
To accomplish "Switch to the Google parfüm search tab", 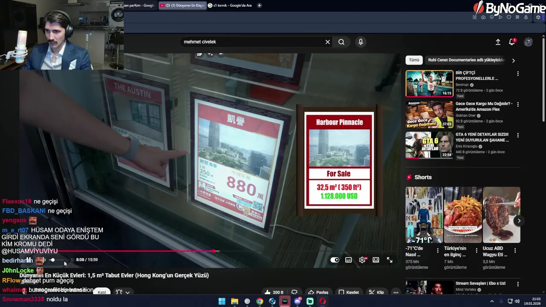I will (x=139, y=6).
